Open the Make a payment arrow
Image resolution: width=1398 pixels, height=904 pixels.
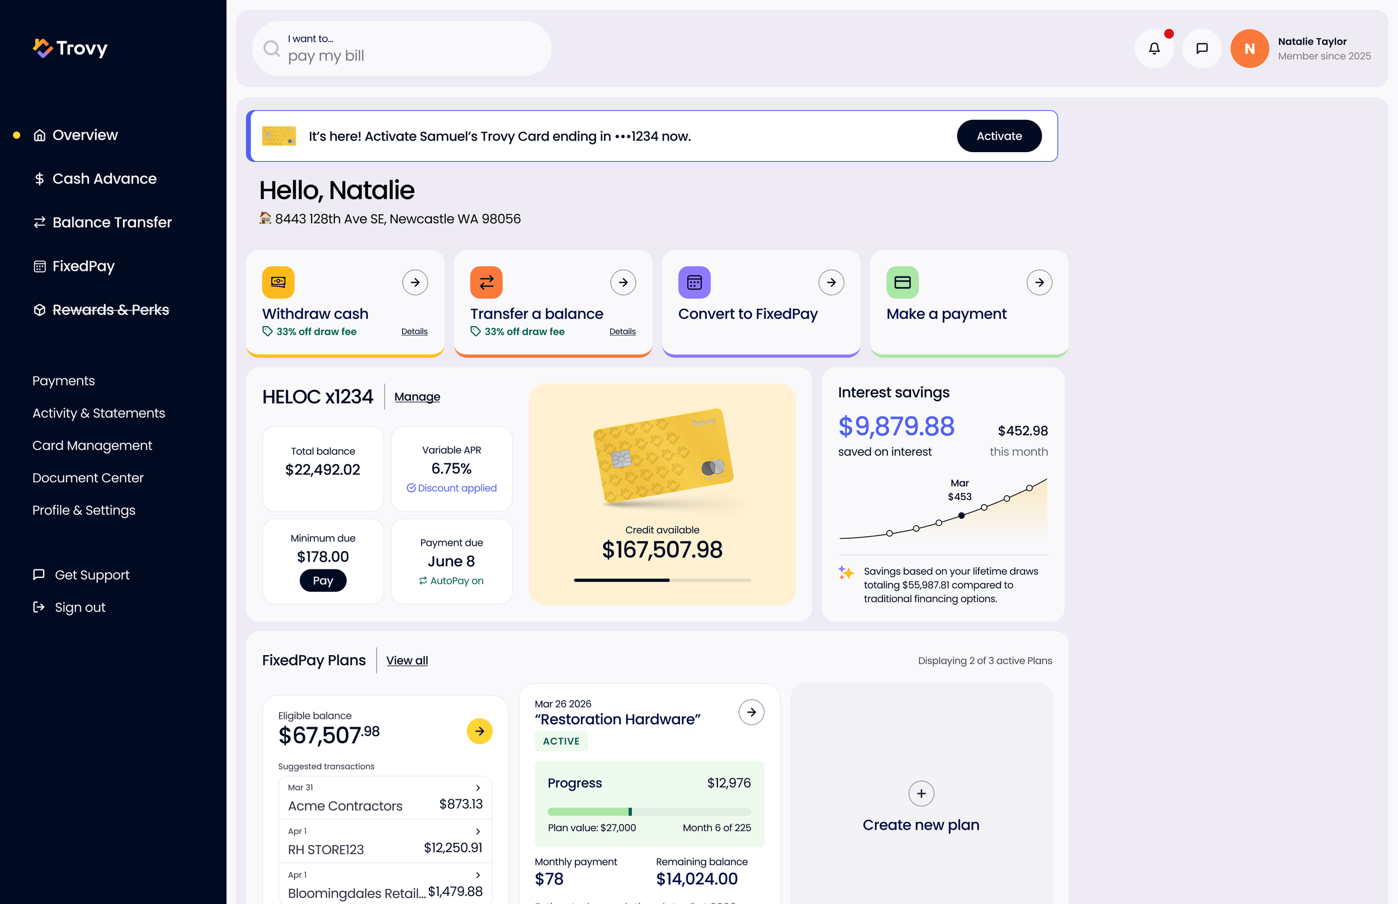1040,282
